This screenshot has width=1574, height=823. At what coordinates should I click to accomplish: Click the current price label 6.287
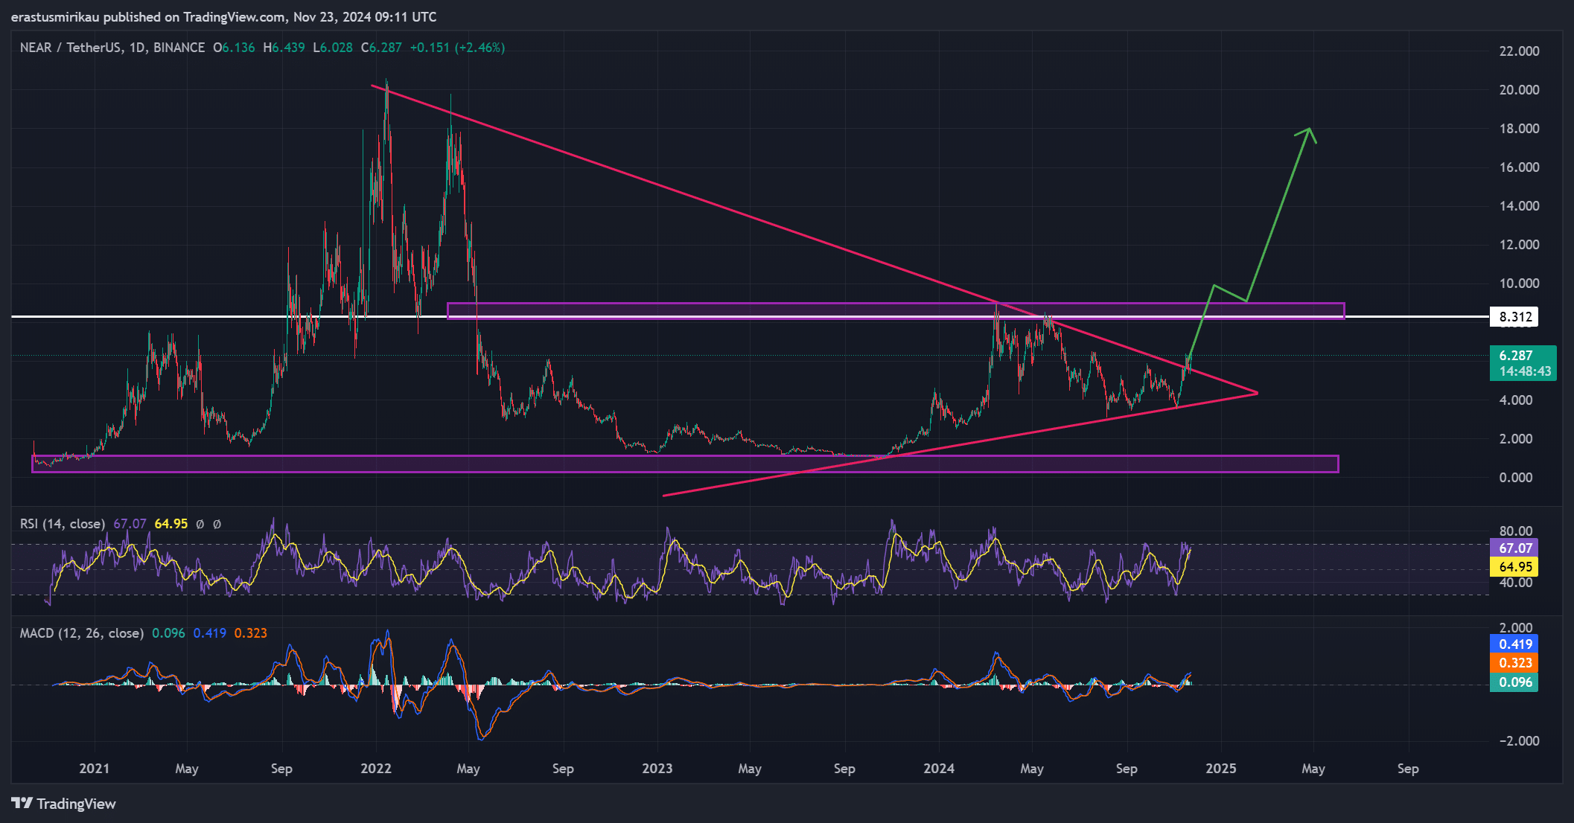pyautogui.click(x=1516, y=356)
